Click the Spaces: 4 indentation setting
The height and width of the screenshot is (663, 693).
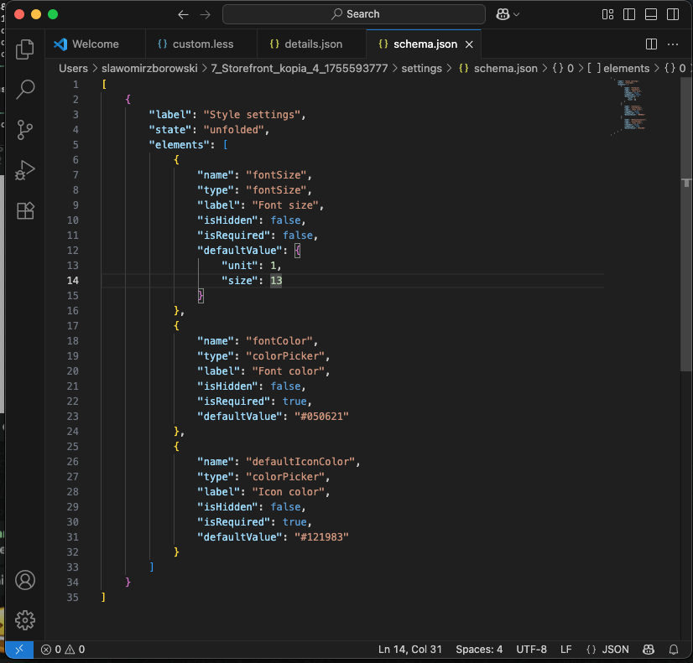(479, 650)
